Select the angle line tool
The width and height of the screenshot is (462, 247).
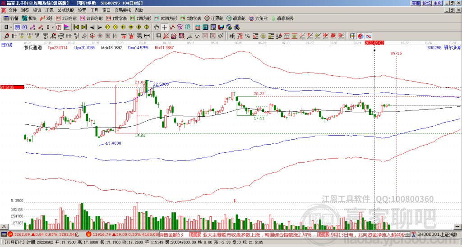[189, 36]
